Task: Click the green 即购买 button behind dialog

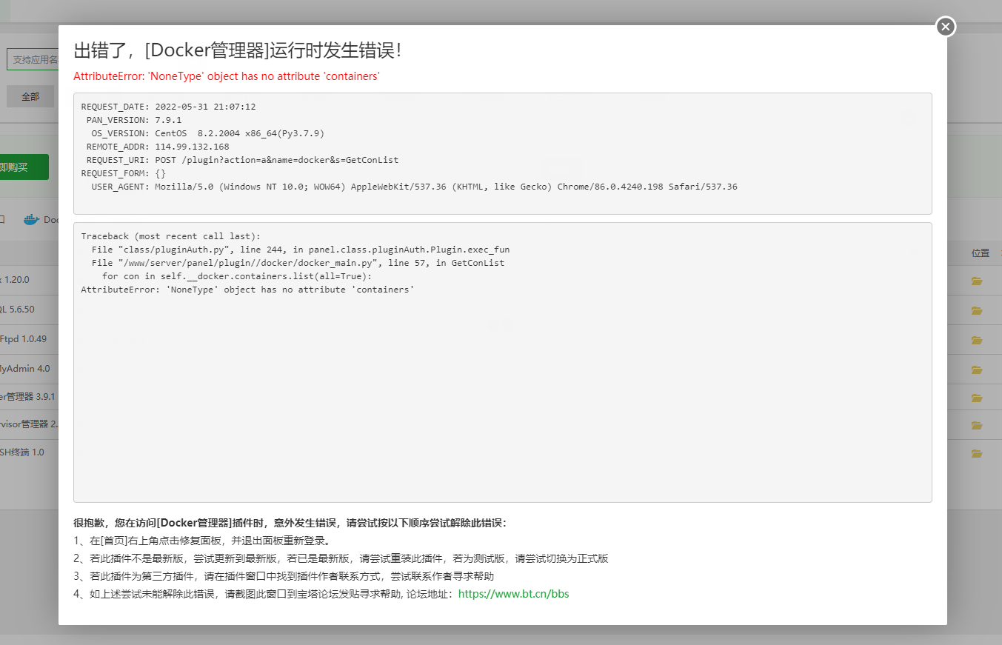Action: tap(24, 167)
